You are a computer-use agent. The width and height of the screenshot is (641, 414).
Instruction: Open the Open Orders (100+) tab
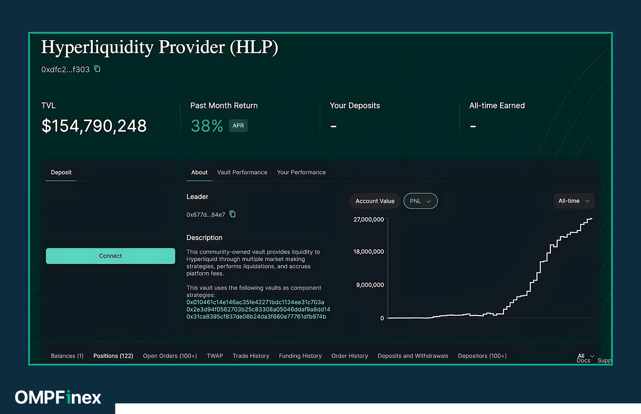[x=170, y=356]
